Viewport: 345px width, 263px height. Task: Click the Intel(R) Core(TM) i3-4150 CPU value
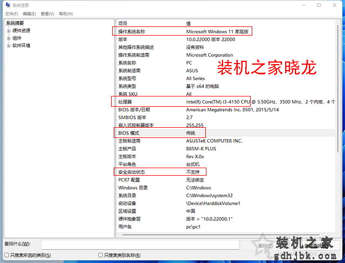click(x=218, y=102)
